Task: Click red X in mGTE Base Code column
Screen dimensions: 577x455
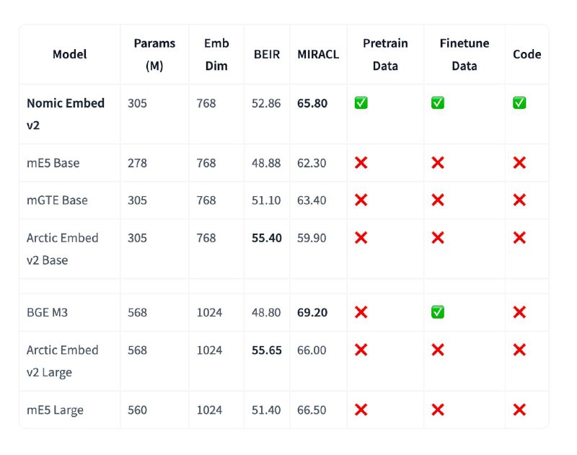Action: pos(519,200)
